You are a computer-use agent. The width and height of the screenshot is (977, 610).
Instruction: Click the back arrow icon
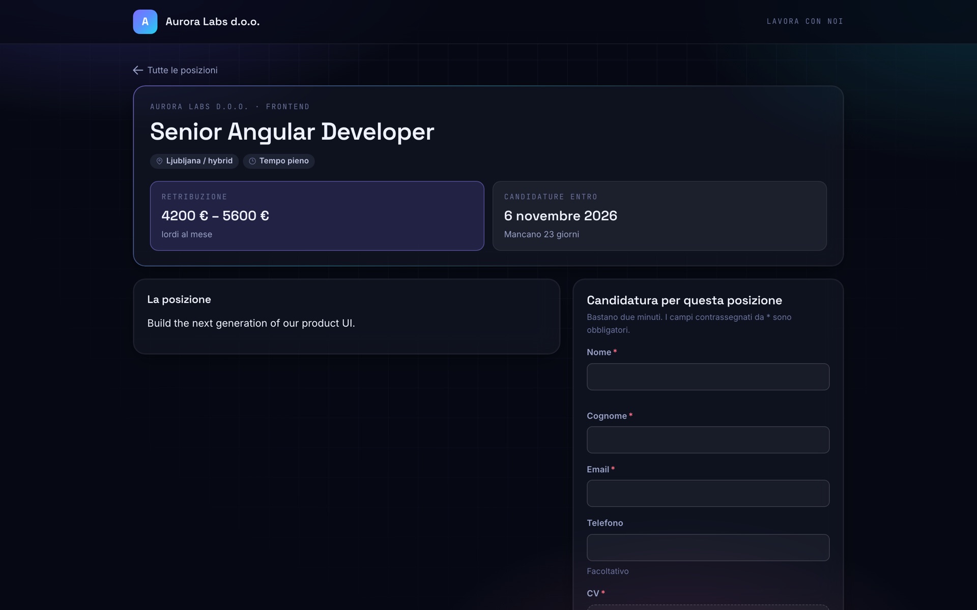pos(138,70)
